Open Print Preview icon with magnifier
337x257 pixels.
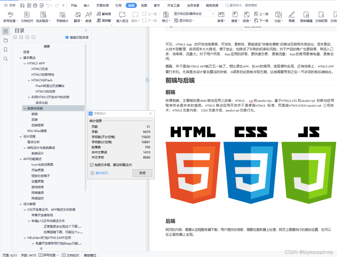click(x=42, y=5)
